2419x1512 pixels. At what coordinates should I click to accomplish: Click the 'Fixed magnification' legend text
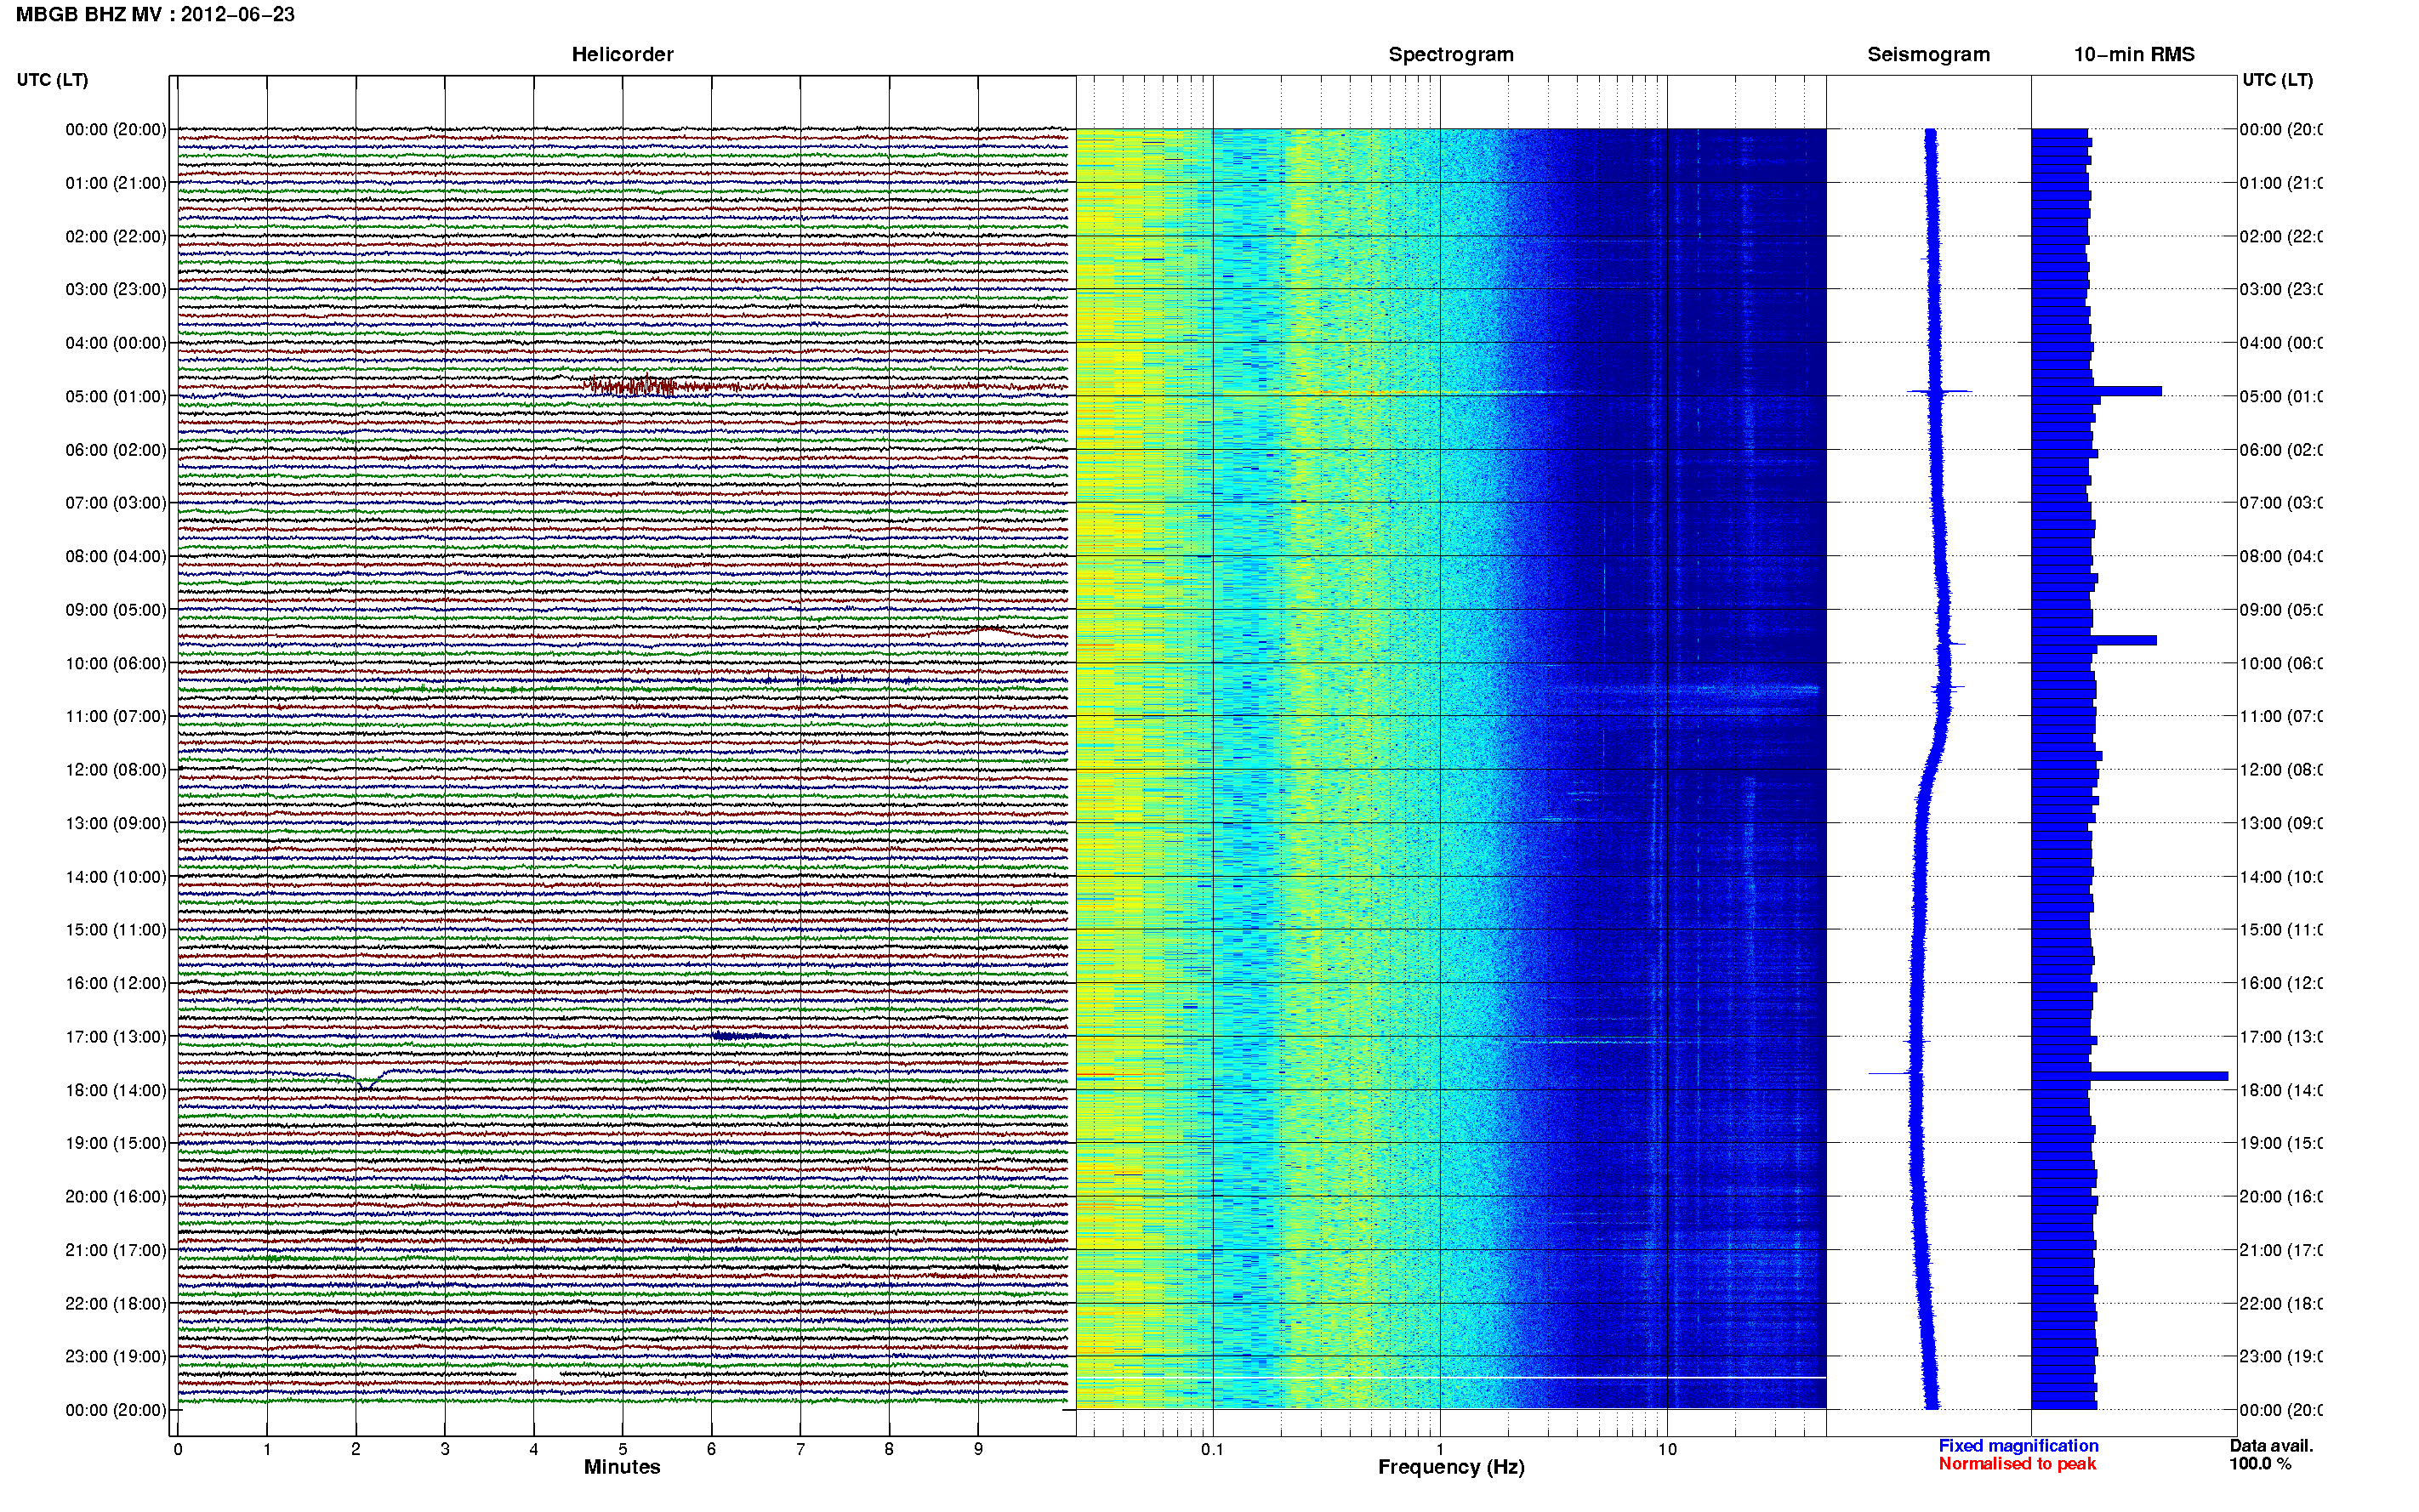2018,1446
